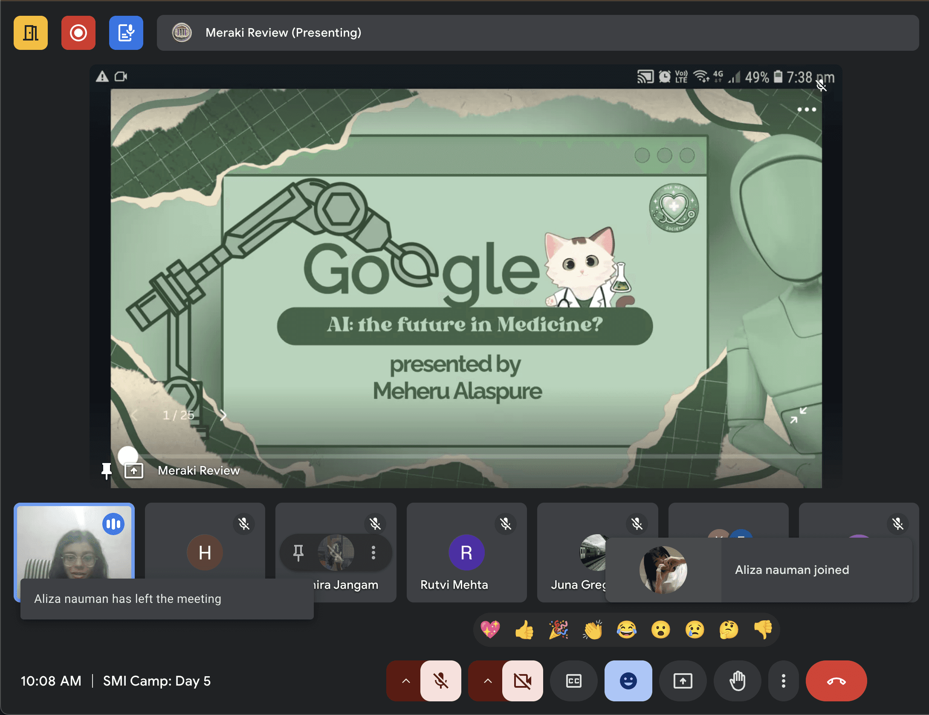The width and height of the screenshot is (929, 715).
Task: Go to next slide arrow in presentation
Action: (x=223, y=415)
